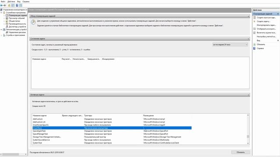Expand the Производительность tree node

coord(4,24)
